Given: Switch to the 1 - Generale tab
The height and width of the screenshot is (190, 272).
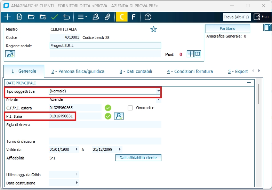Looking at the screenshot, I should click(x=24, y=71).
